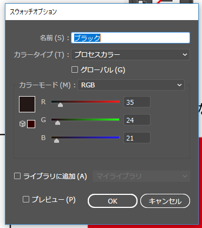Click the 名前 (S) label
Image resolution: width=202 pixels, height=228 pixels.
[54, 38]
